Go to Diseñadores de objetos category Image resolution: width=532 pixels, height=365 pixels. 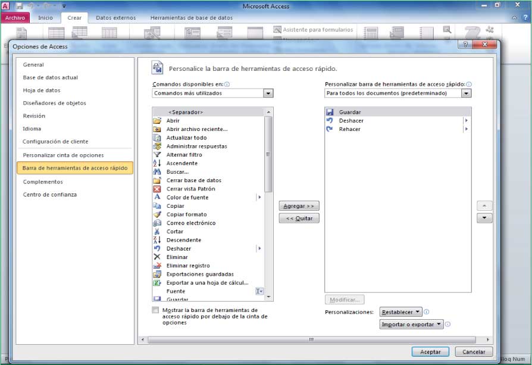click(x=54, y=103)
